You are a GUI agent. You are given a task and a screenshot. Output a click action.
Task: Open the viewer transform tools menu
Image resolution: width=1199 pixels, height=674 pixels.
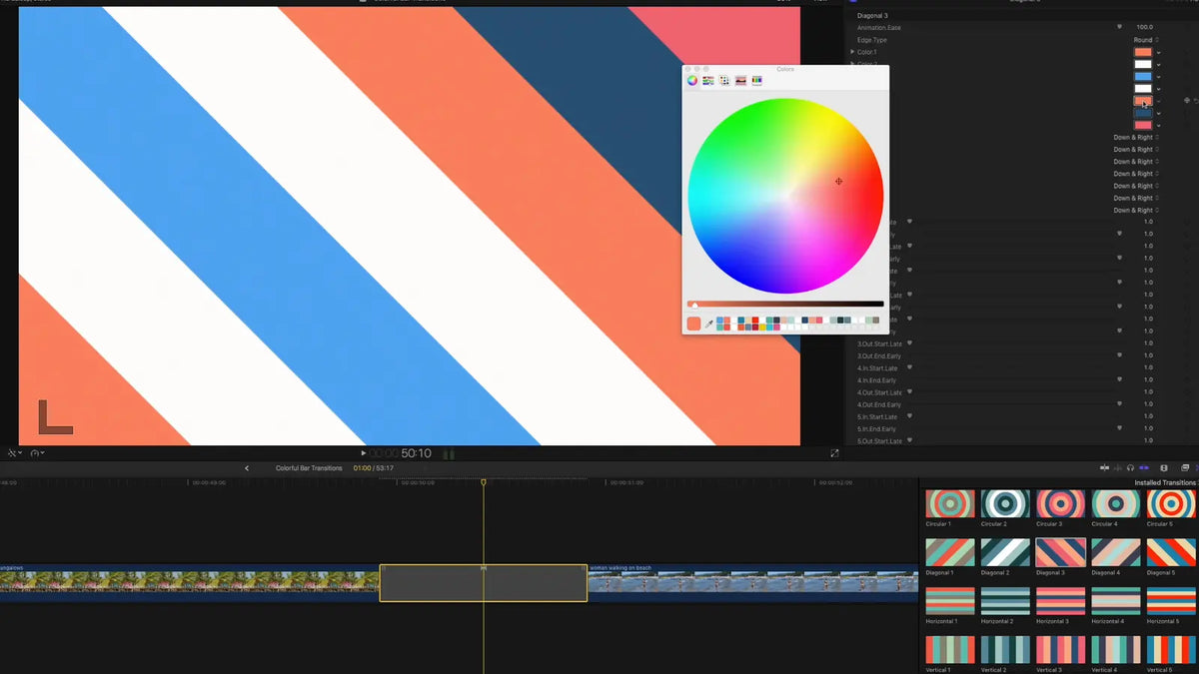click(14, 453)
